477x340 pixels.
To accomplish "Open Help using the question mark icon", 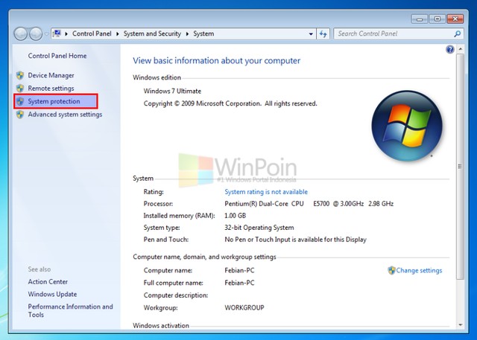I will point(450,50).
